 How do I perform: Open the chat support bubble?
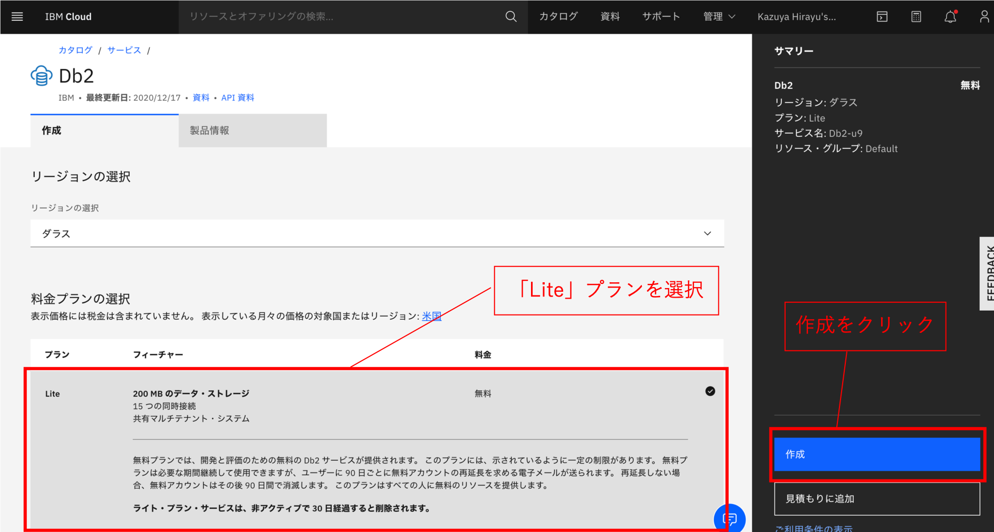click(730, 518)
